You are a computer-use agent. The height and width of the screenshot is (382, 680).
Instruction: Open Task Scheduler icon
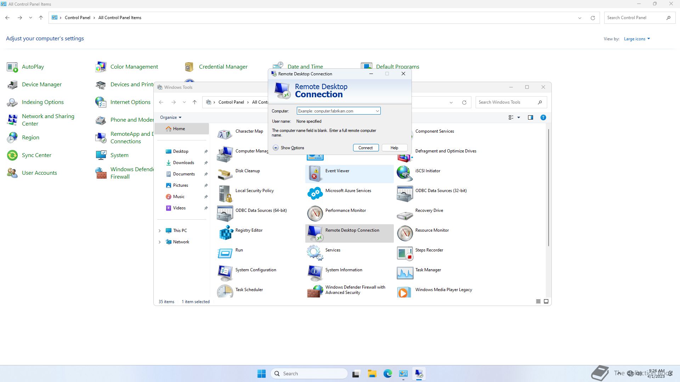225,291
